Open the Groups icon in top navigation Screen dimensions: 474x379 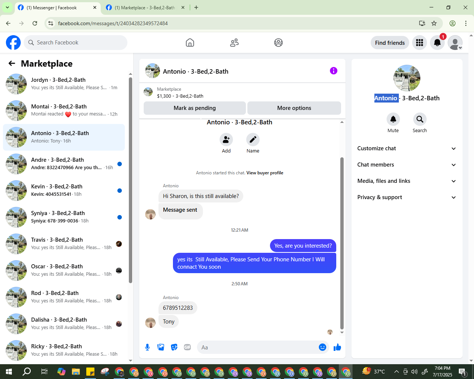(x=278, y=43)
